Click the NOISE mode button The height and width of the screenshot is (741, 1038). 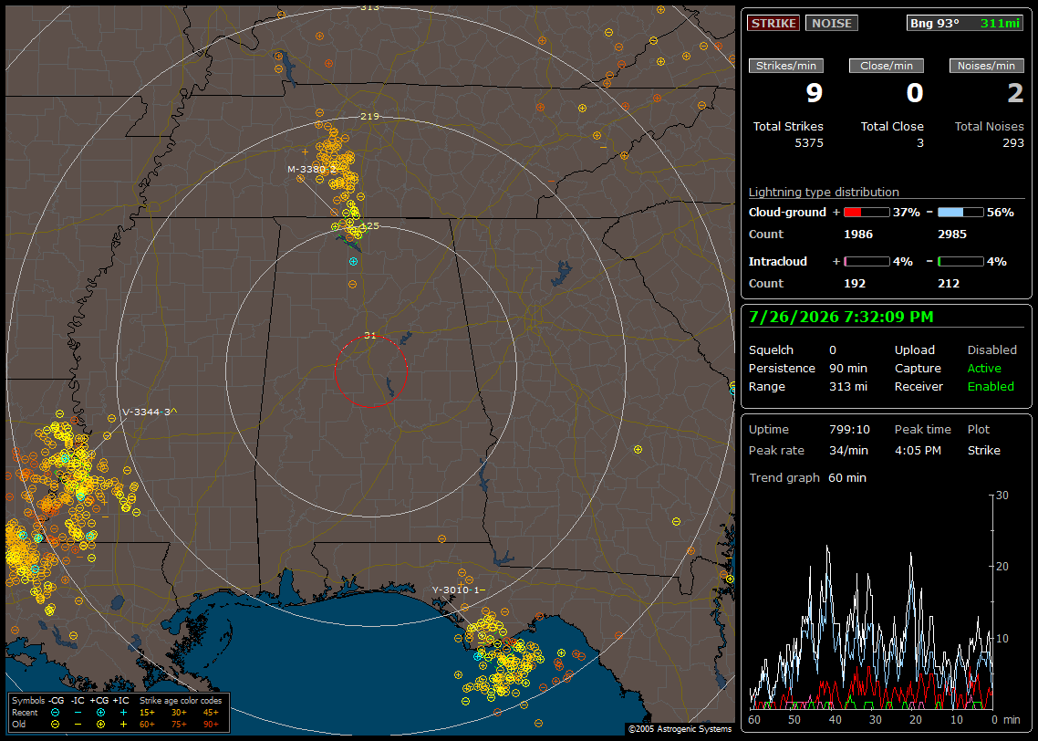tap(832, 23)
